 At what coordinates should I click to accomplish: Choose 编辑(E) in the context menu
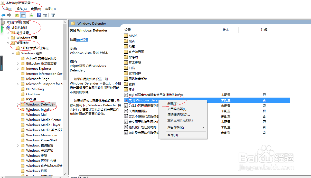click(x=183, y=103)
